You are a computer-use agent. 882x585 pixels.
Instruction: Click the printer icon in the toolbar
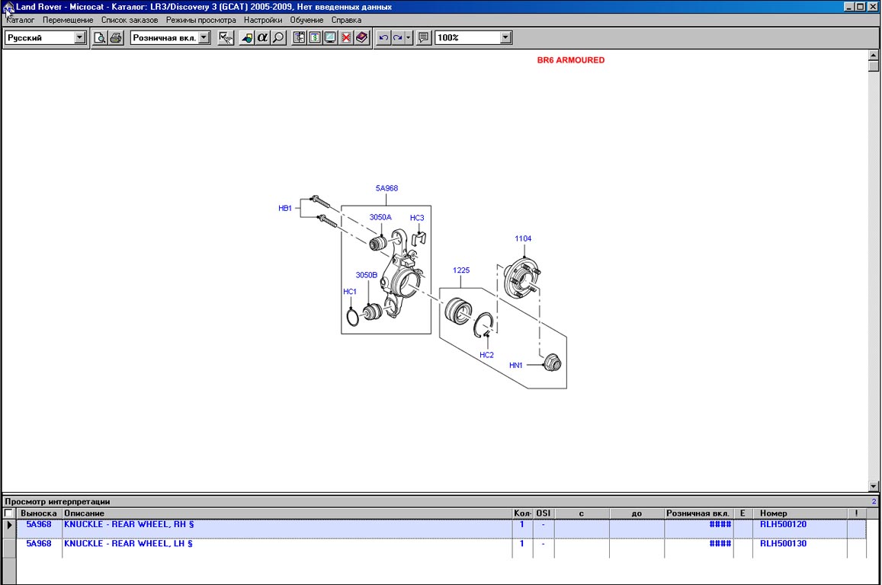tap(116, 37)
